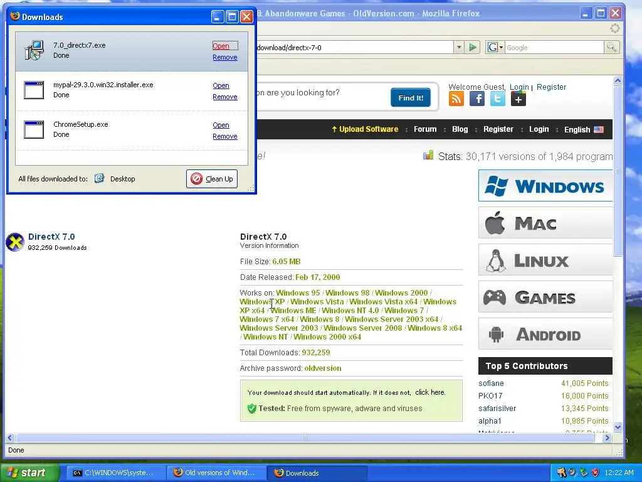642x482 pixels.
Task: Click the red security shield tray icon
Action: pos(595,473)
